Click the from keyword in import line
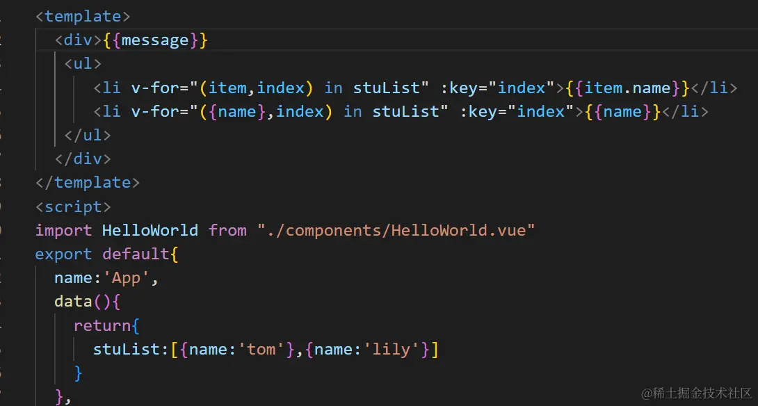 point(227,231)
